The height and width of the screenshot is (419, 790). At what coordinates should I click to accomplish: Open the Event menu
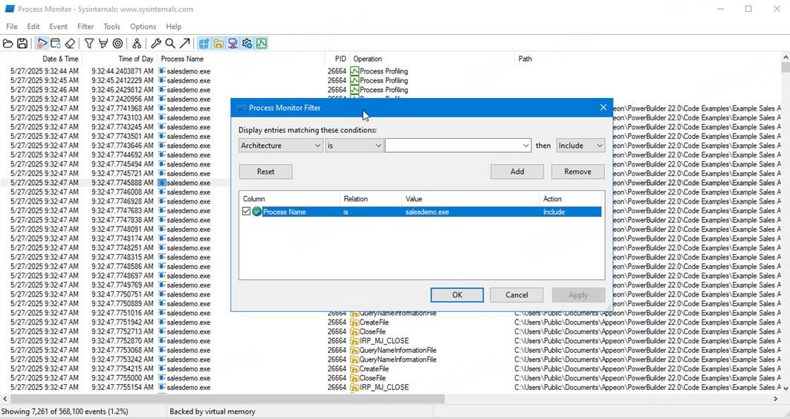(59, 27)
